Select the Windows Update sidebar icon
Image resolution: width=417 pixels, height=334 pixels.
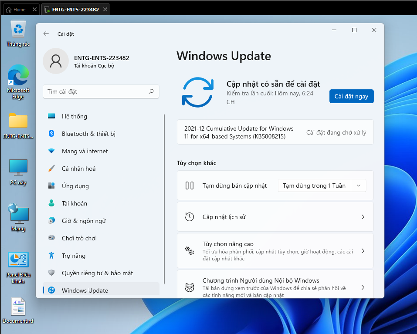pos(51,290)
